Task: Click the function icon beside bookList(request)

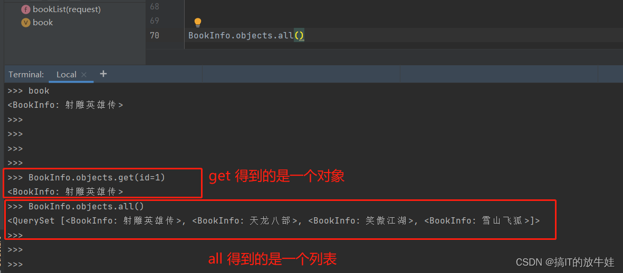Action: [26, 9]
